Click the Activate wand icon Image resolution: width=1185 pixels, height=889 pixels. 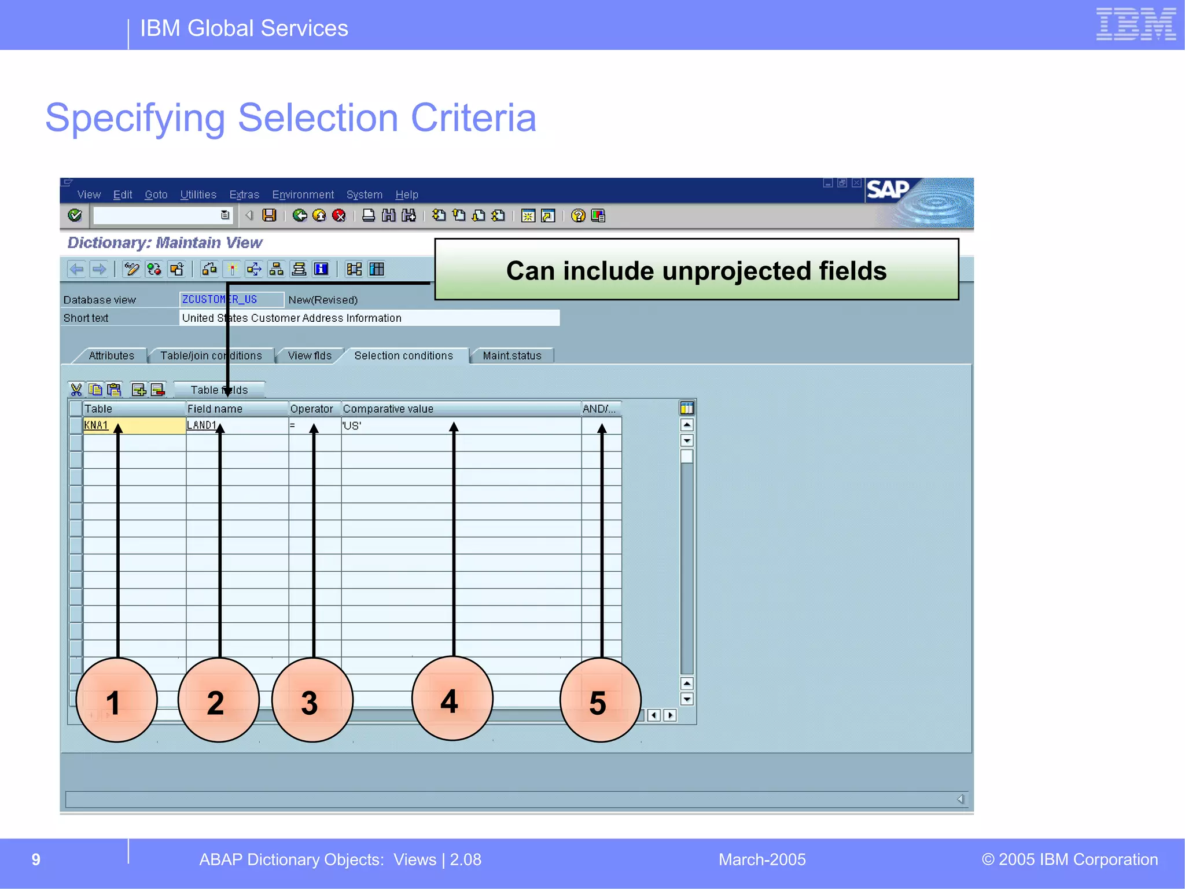click(232, 269)
